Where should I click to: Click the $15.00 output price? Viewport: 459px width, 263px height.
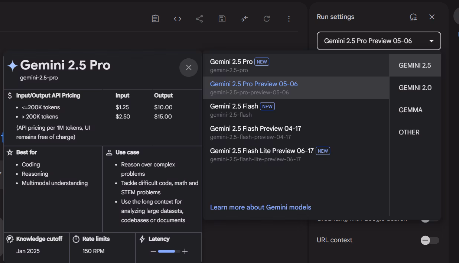[163, 117]
